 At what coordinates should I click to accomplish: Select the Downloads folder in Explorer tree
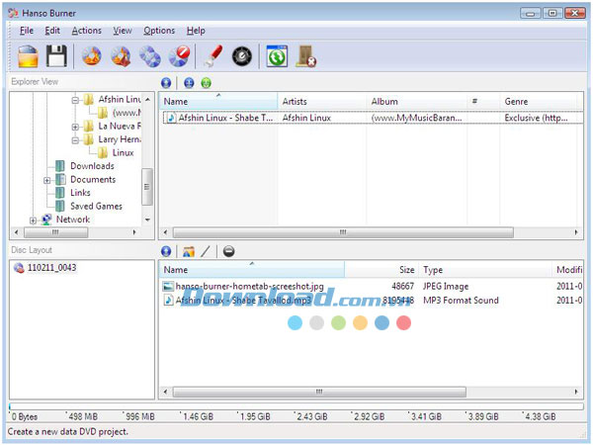(92, 166)
